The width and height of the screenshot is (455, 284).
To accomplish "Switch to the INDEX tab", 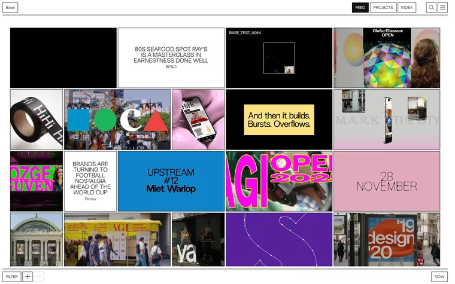I will pyautogui.click(x=407, y=8).
